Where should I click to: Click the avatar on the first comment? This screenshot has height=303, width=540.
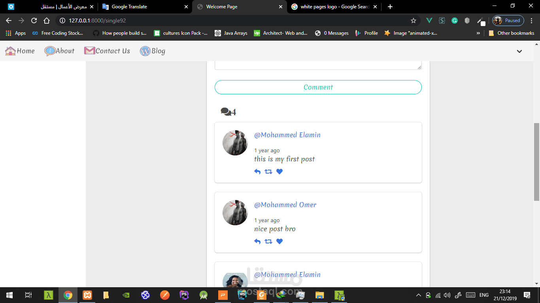point(235,143)
